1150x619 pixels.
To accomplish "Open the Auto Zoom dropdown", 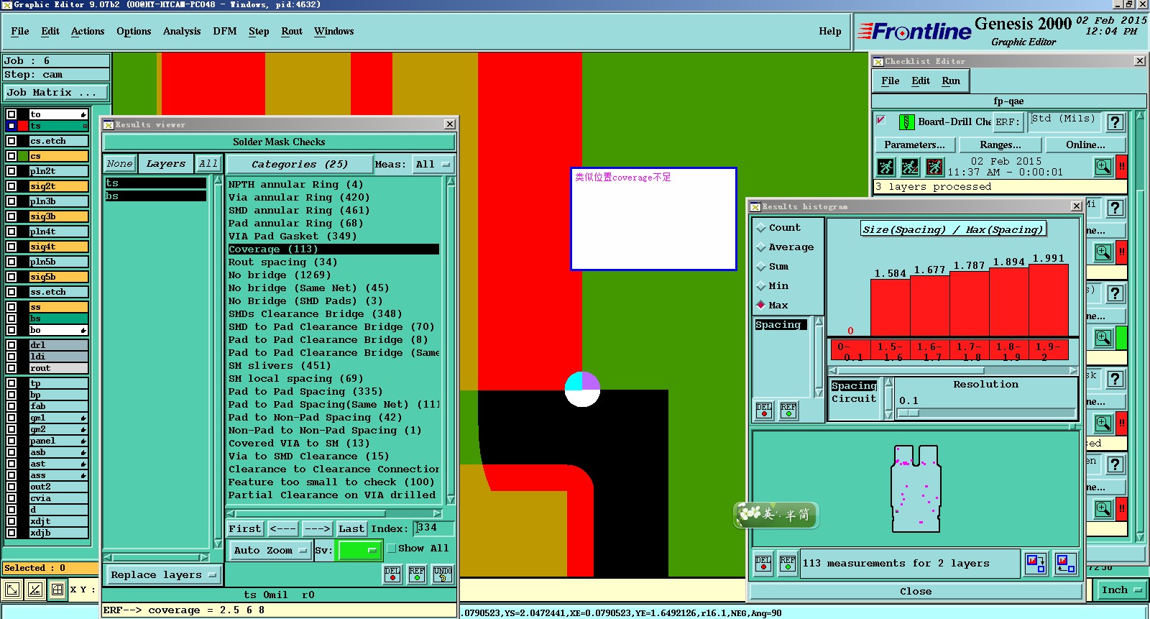I will (x=270, y=551).
